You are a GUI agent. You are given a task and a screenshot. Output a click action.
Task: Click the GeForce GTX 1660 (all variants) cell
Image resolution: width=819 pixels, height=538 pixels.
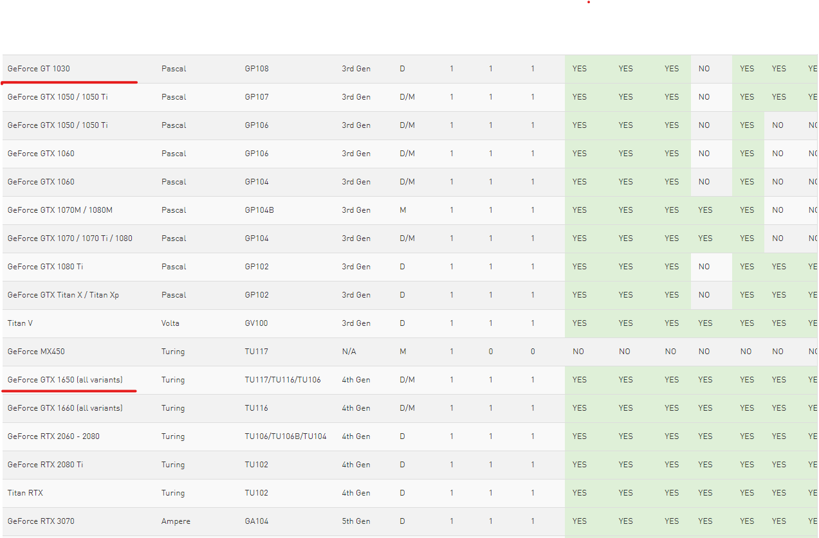[x=65, y=408]
